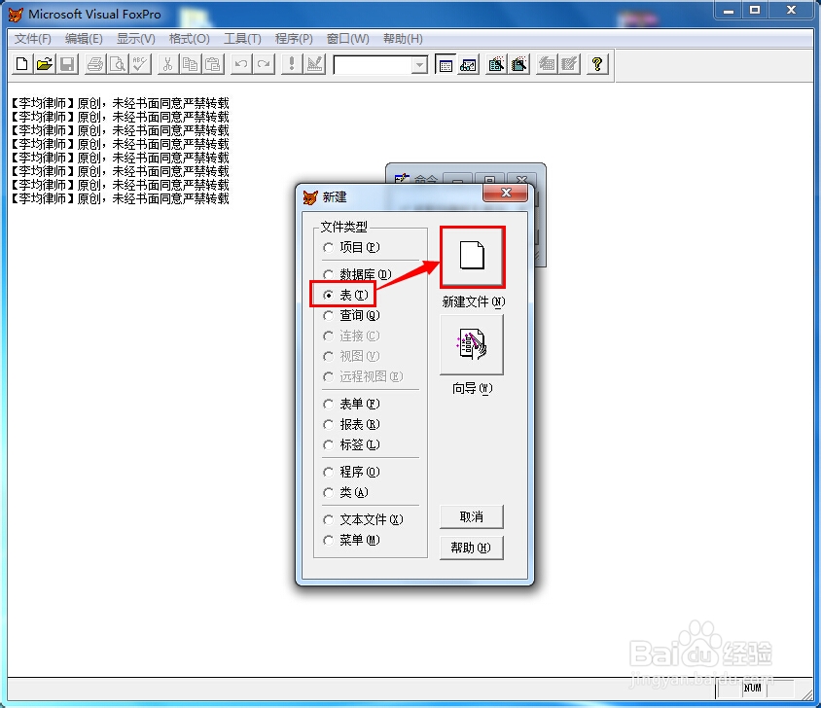Open the 窗口(W) menu
Image resolution: width=821 pixels, height=708 pixels.
pyautogui.click(x=347, y=39)
